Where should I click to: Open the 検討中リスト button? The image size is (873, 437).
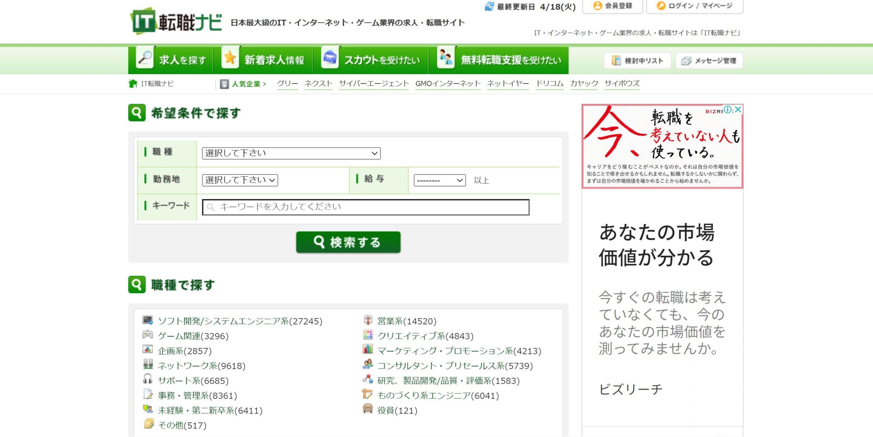637,61
